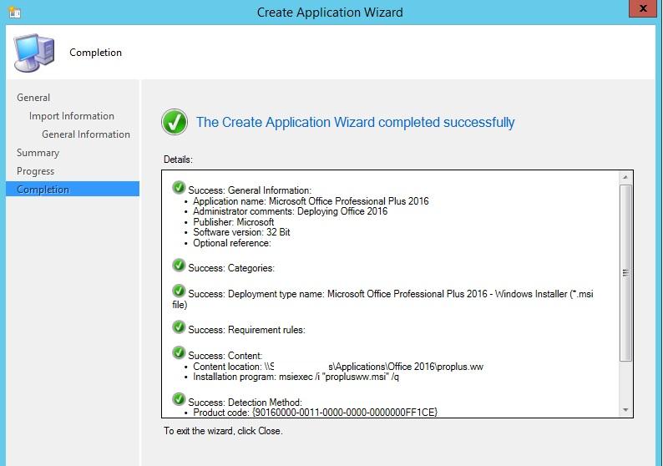Click the 'To exit the wizard' instruction text
The width and height of the screenshot is (663, 466).
[223, 431]
